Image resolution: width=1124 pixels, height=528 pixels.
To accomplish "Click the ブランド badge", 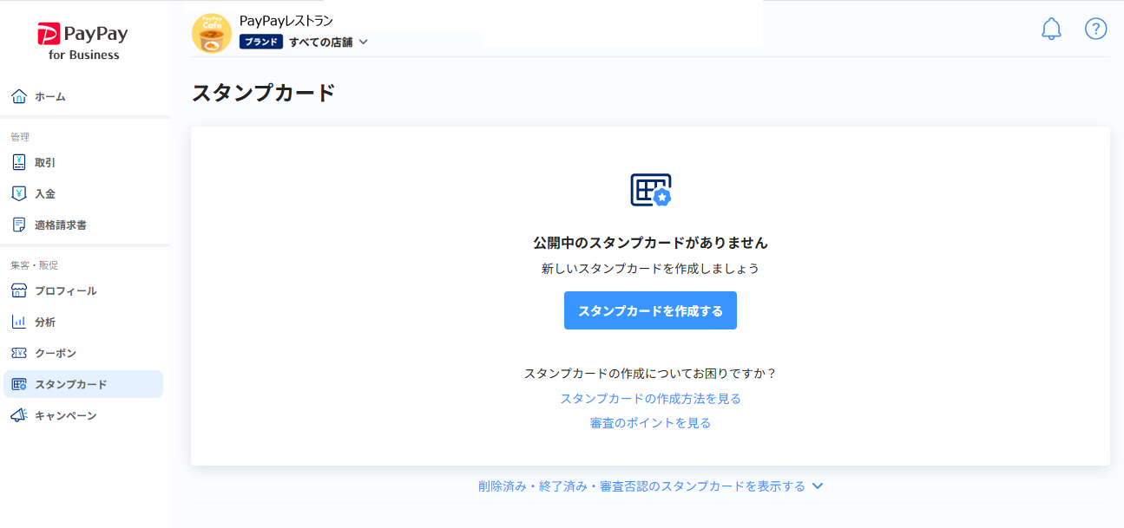I will pyautogui.click(x=261, y=42).
